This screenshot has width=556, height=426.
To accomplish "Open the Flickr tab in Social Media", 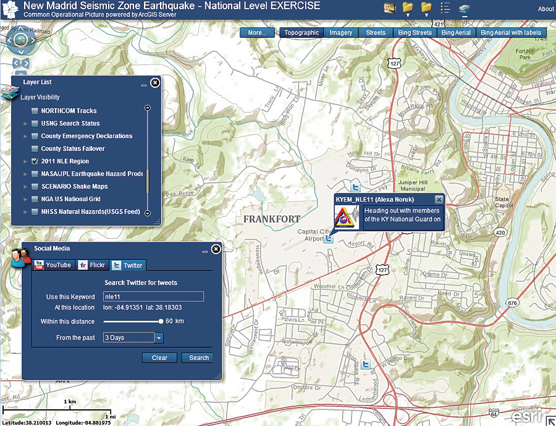I will 92,265.
